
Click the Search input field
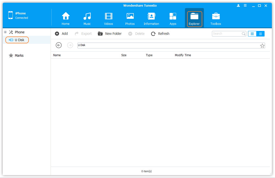coord(226,34)
